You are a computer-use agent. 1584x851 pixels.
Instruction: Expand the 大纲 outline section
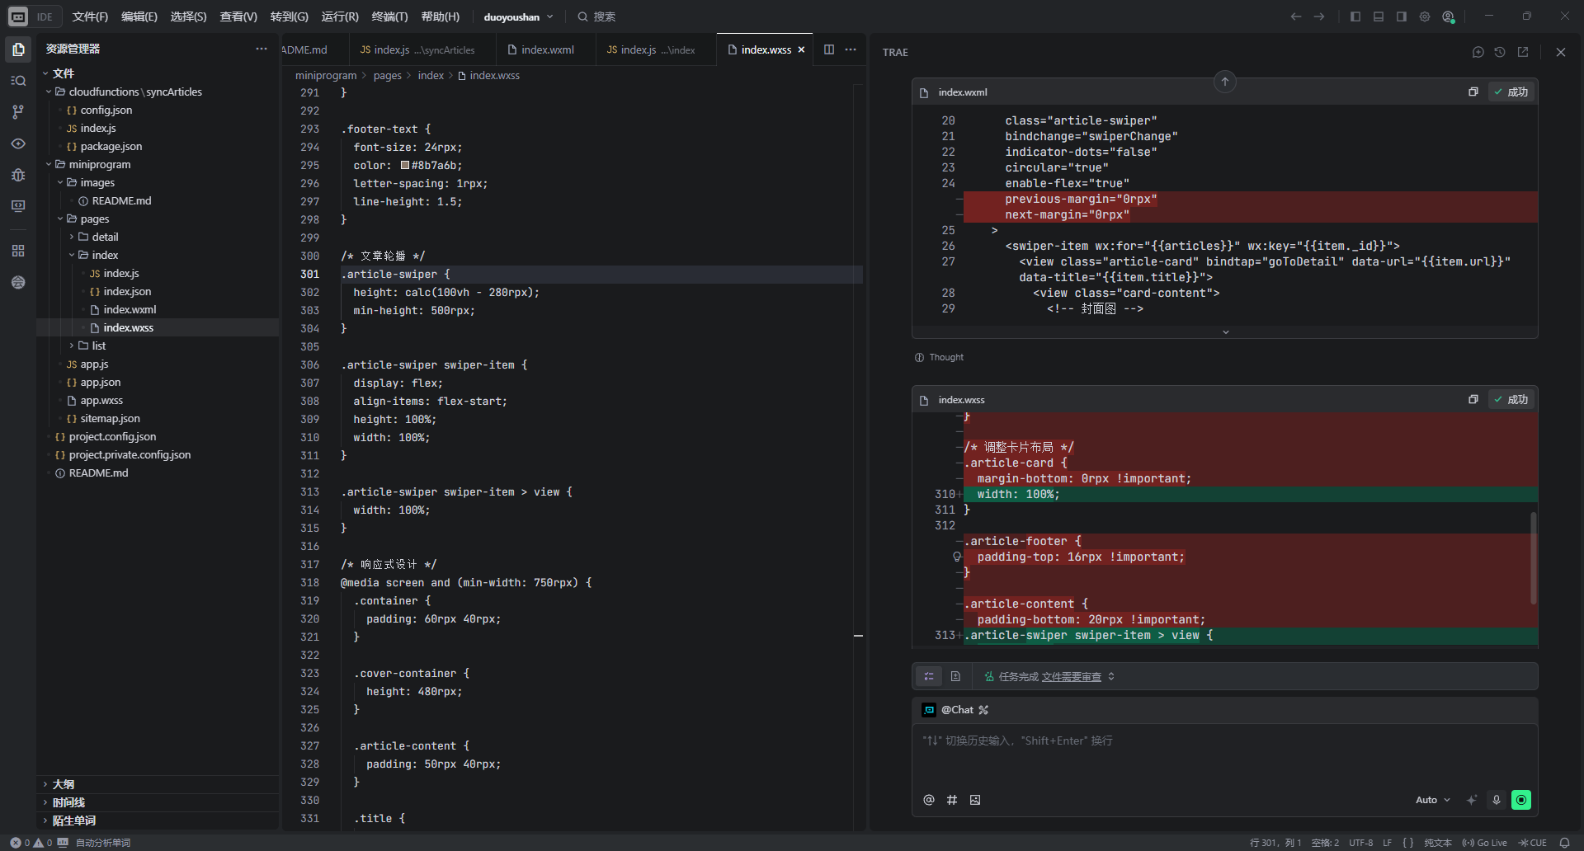[x=64, y=784]
